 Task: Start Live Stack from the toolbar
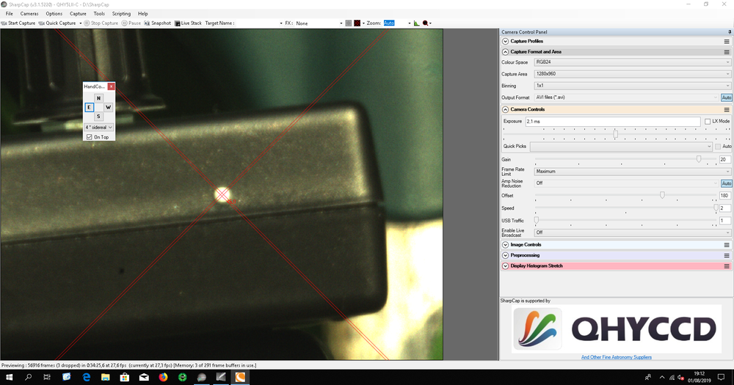click(188, 23)
